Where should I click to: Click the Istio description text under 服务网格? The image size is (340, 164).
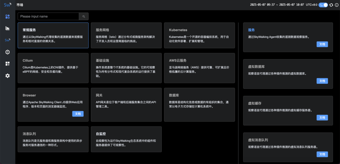125,39
